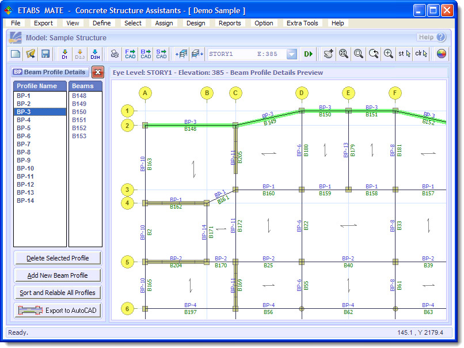This screenshot has height=348, width=464.
Task: Close the Beam Profile Details panel
Action: coord(97,72)
